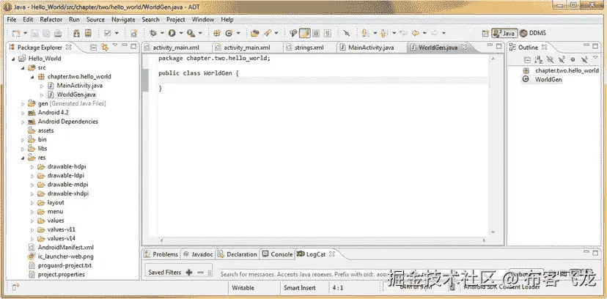The height and width of the screenshot is (299, 607).
Task: Open the Javadoc tab
Action: pos(198,254)
